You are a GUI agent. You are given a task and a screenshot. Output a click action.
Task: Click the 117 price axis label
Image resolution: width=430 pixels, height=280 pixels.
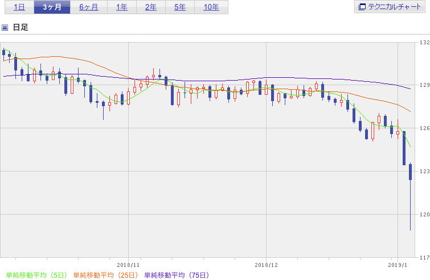424,257
